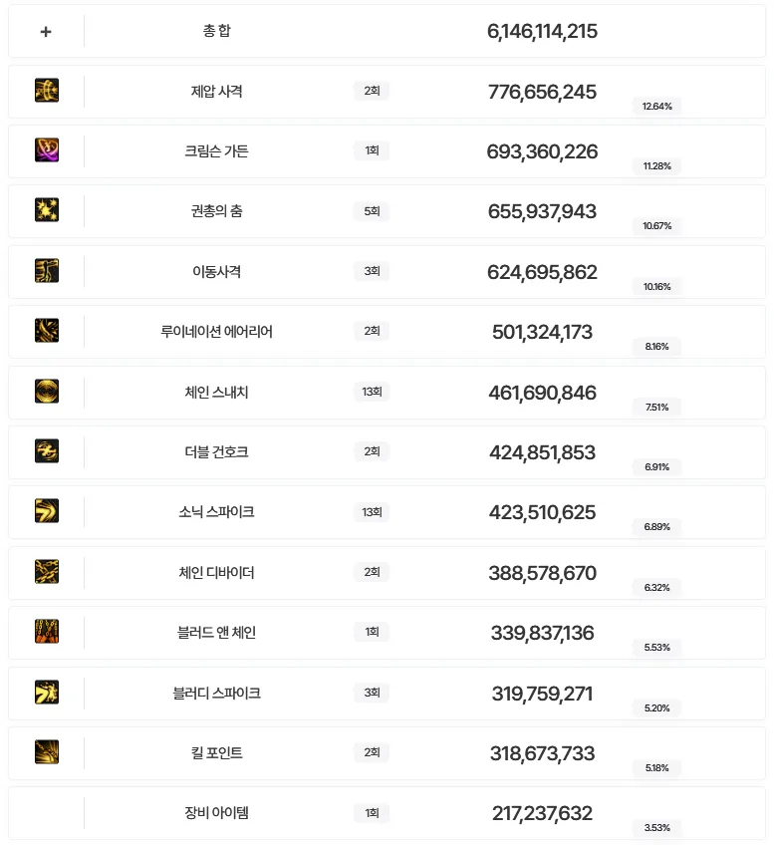
Task: Click the 체인 디바이더 skill icon
Action: (x=46, y=571)
